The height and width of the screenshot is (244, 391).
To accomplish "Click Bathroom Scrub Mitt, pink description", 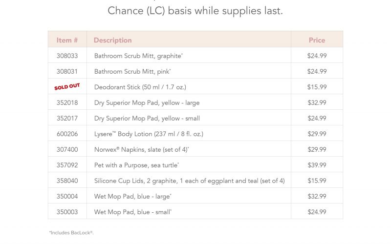I will (132, 71).
